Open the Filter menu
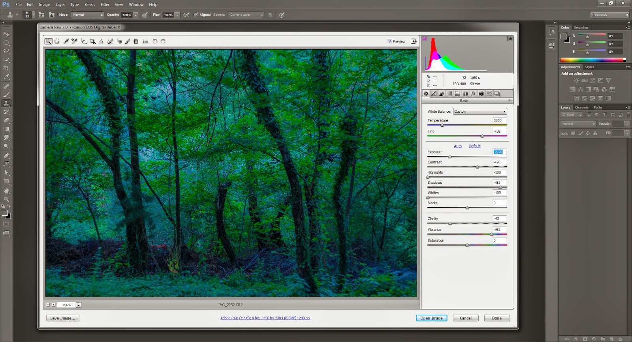The image size is (632, 342). coord(105,5)
